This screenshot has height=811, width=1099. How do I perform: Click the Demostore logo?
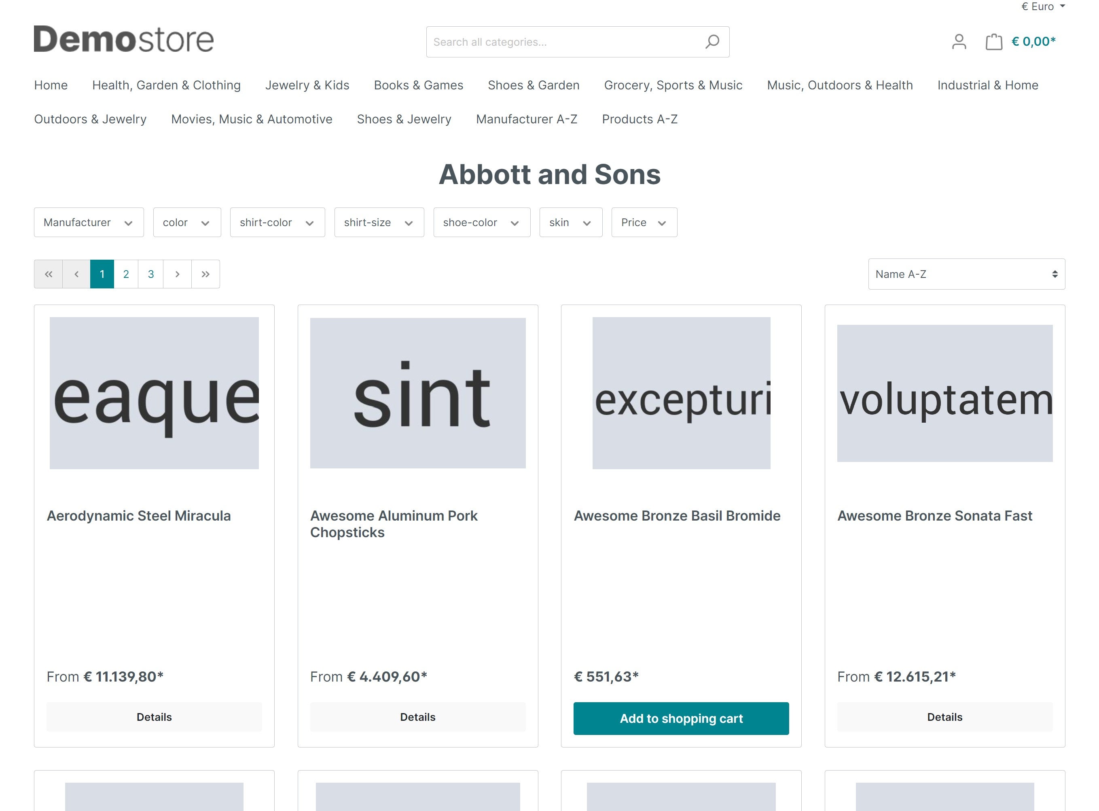[124, 39]
